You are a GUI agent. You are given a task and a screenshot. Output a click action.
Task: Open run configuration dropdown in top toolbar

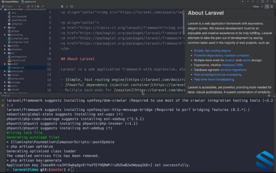(x=242, y=1)
